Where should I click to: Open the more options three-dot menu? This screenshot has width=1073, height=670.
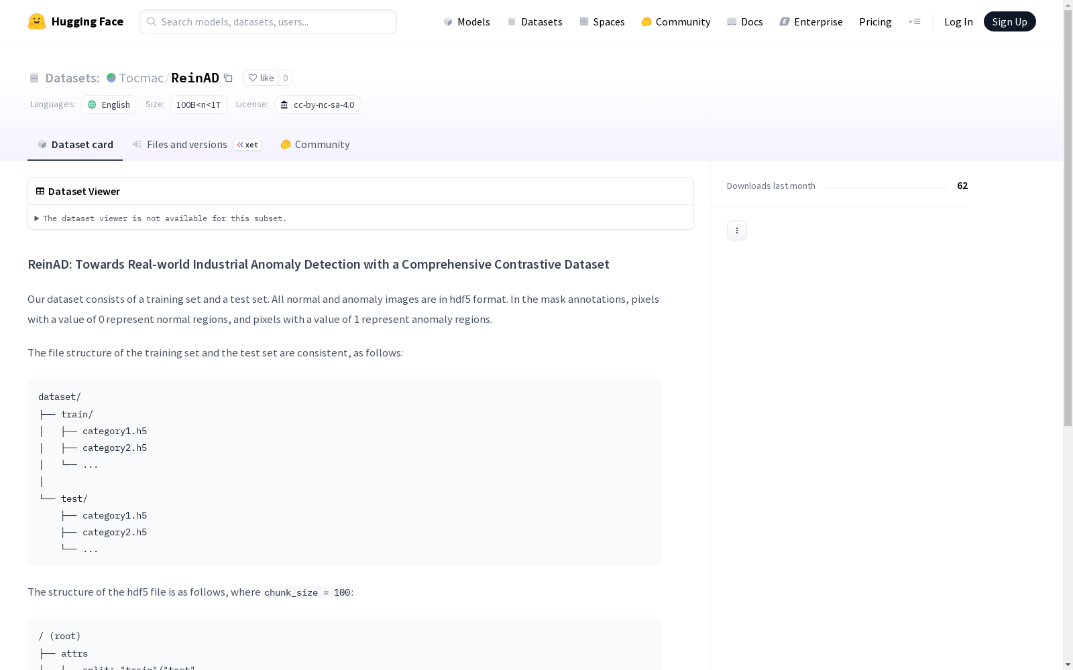(737, 230)
